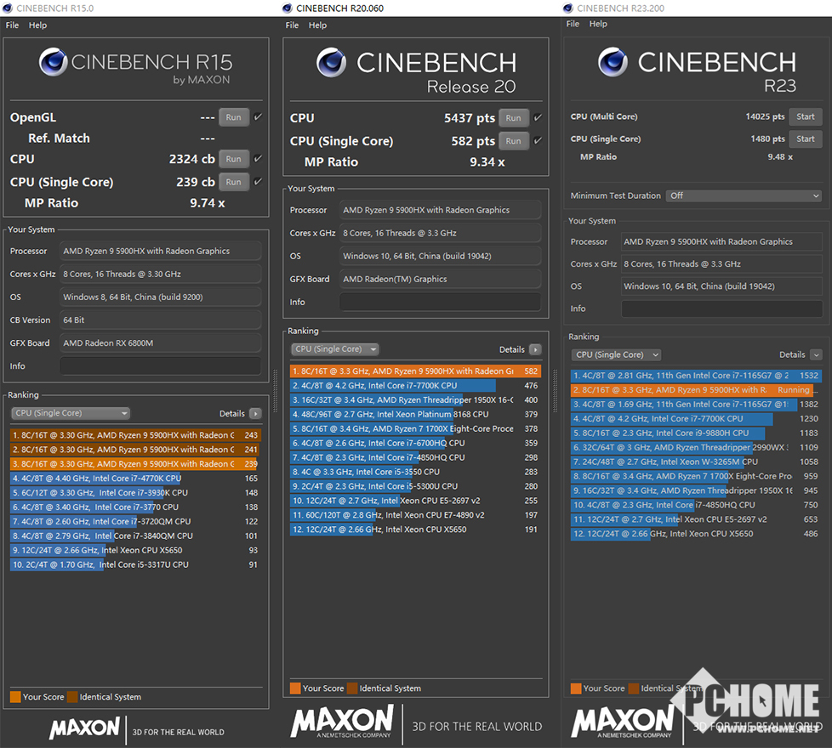
Task: Click the CB Version field in R15
Action: pos(160,320)
